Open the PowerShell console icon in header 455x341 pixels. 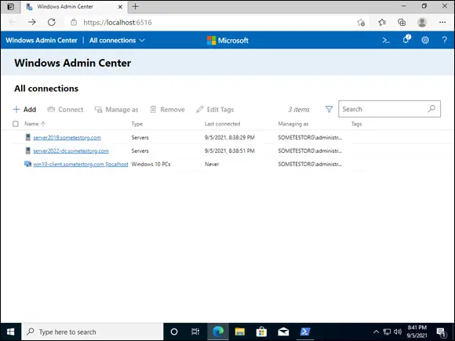click(x=386, y=40)
